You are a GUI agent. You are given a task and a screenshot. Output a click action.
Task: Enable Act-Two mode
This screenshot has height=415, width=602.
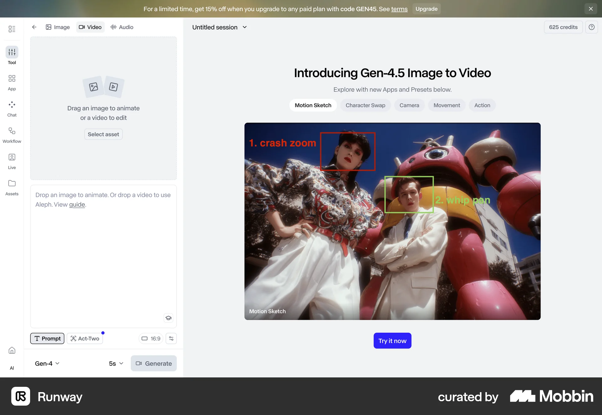85,338
